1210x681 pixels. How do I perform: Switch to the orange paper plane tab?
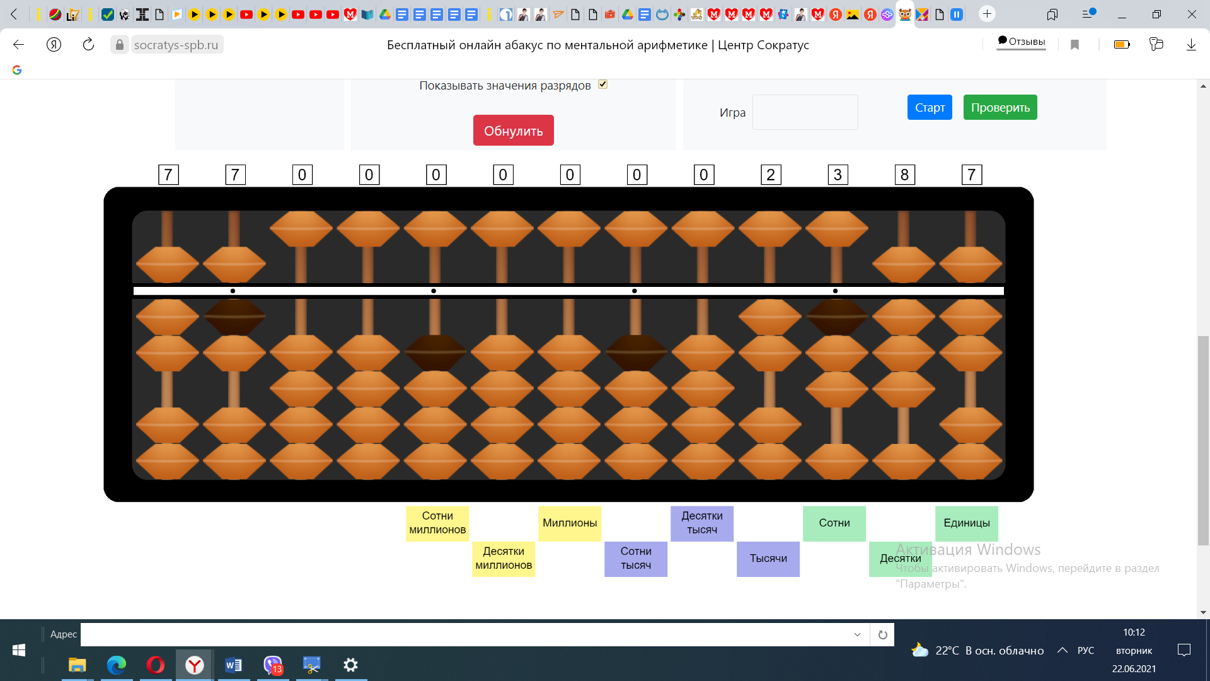pyautogui.click(x=558, y=15)
